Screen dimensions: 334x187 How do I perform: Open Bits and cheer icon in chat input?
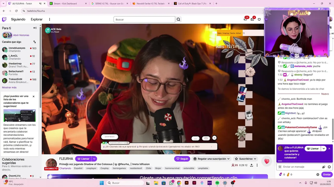pos(324,167)
